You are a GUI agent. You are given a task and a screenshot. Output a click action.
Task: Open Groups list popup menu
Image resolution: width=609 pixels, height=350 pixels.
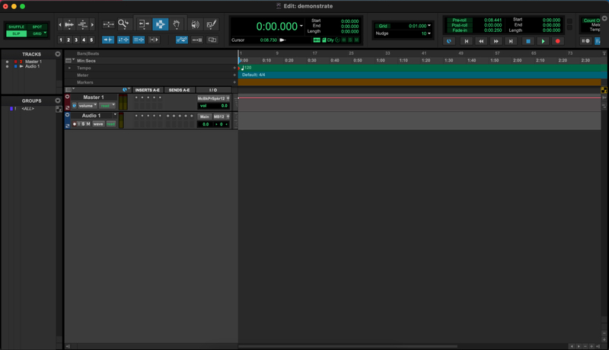pyautogui.click(x=58, y=100)
